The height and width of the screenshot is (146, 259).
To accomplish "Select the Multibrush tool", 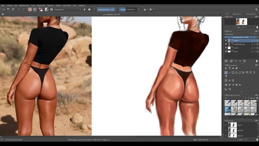I will 226,76.
